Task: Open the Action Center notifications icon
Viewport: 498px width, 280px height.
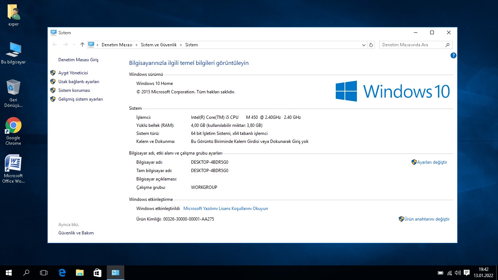Action: [x=467, y=273]
